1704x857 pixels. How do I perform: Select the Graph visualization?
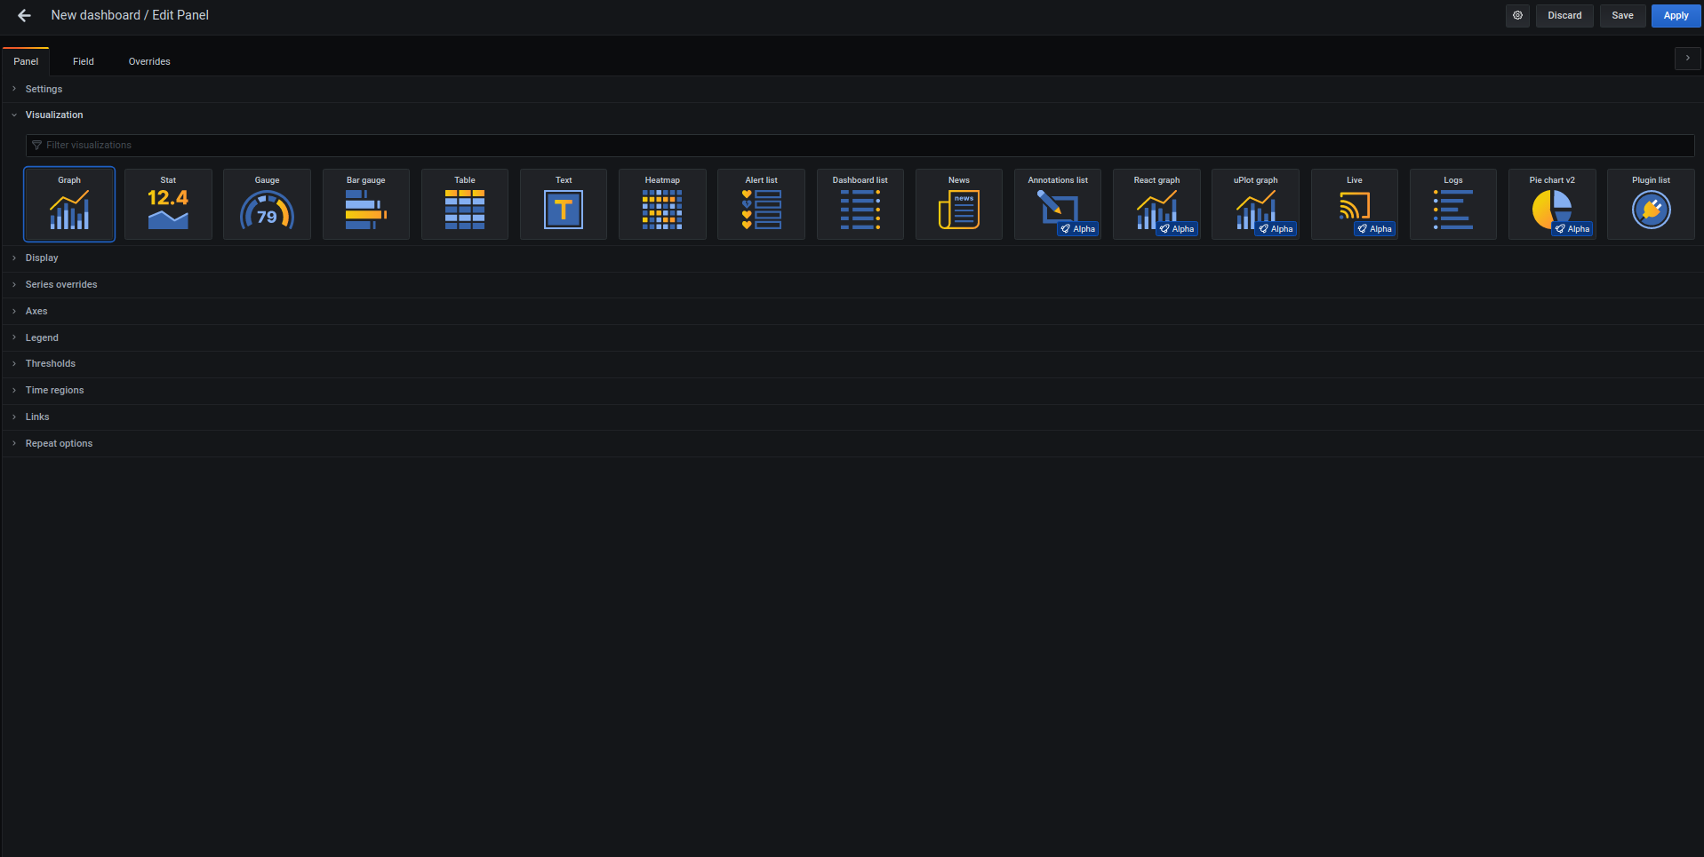[69, 204]
